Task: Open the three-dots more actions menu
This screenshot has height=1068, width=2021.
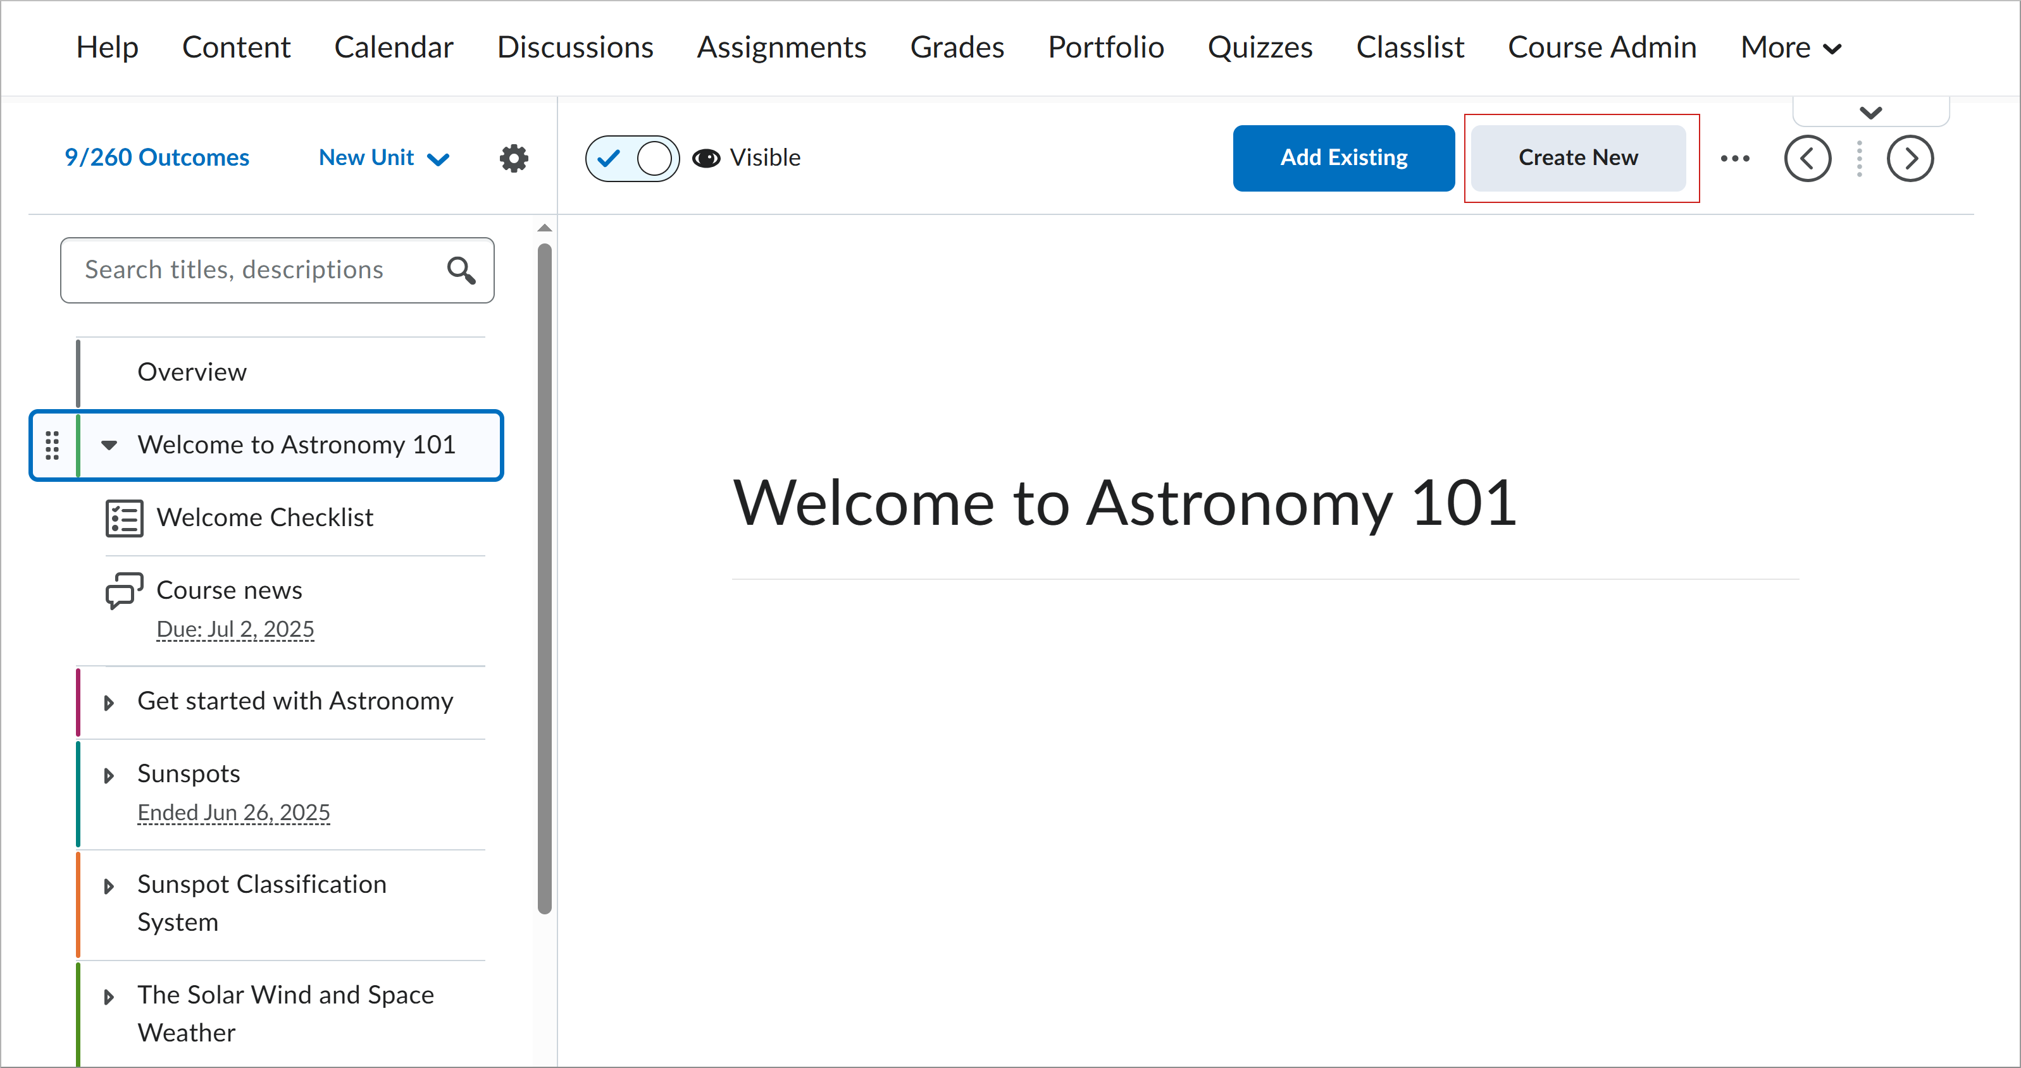Action: click(1734, 158)
